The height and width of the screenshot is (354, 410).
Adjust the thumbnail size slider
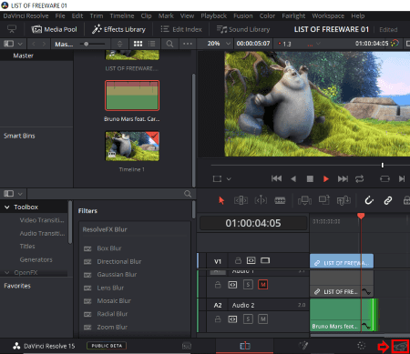87,44
